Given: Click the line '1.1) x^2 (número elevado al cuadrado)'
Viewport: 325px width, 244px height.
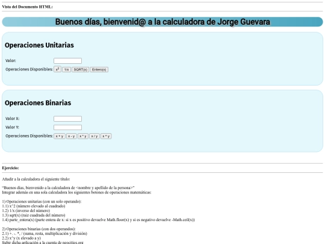Looking at the screenshot, I should (34, 206).
